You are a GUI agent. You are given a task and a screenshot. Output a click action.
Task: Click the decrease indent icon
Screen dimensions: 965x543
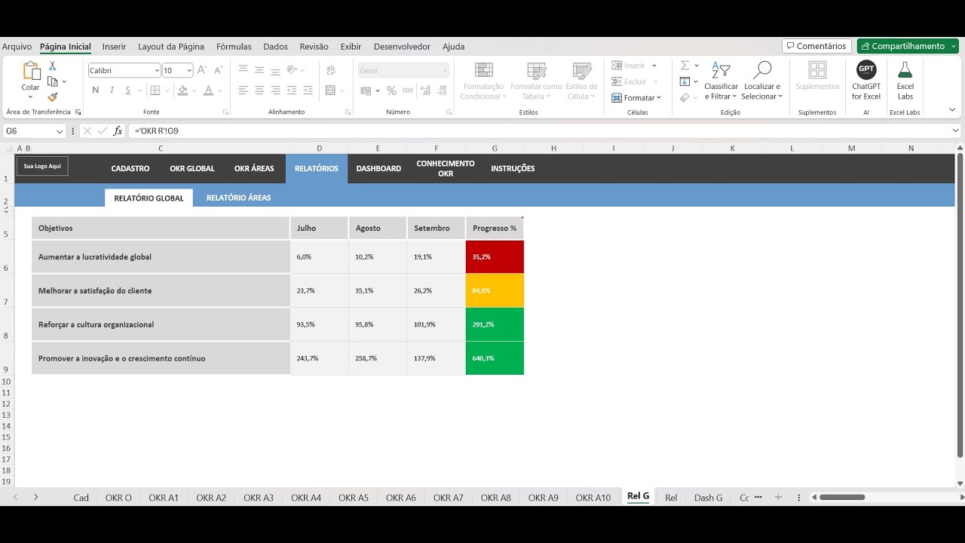[x=293, y=90]
